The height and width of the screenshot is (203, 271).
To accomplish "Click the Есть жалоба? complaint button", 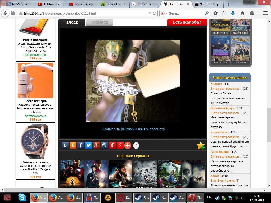I will pyautogui.click(x=187, y=22).
